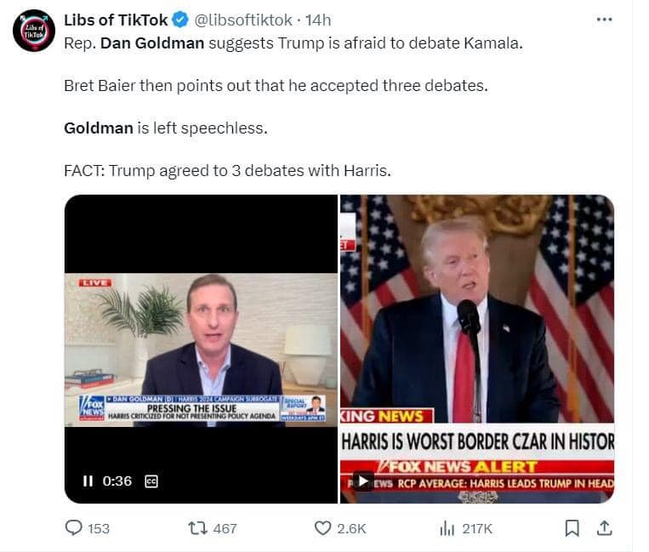The width and height of the screenshot is (649, 552).
Task: Click the reply speech bubble icon
Action: click(x=74, y=528)
